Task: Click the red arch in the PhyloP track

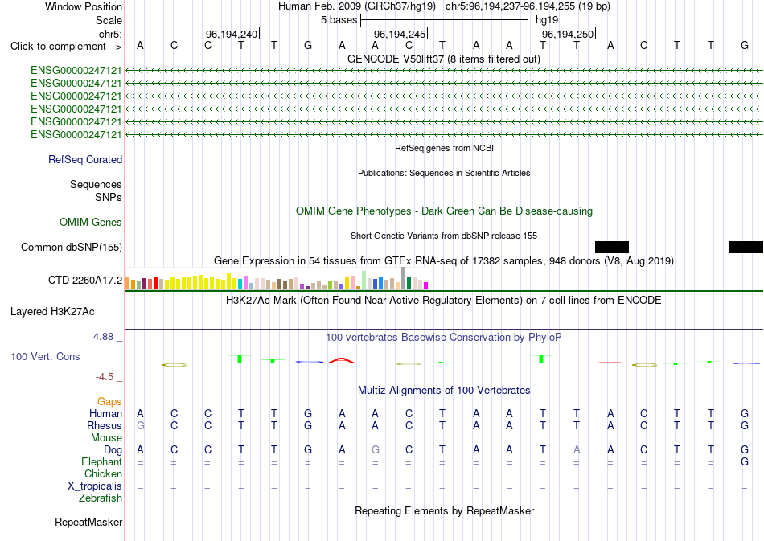Action: tap(342, 360)
